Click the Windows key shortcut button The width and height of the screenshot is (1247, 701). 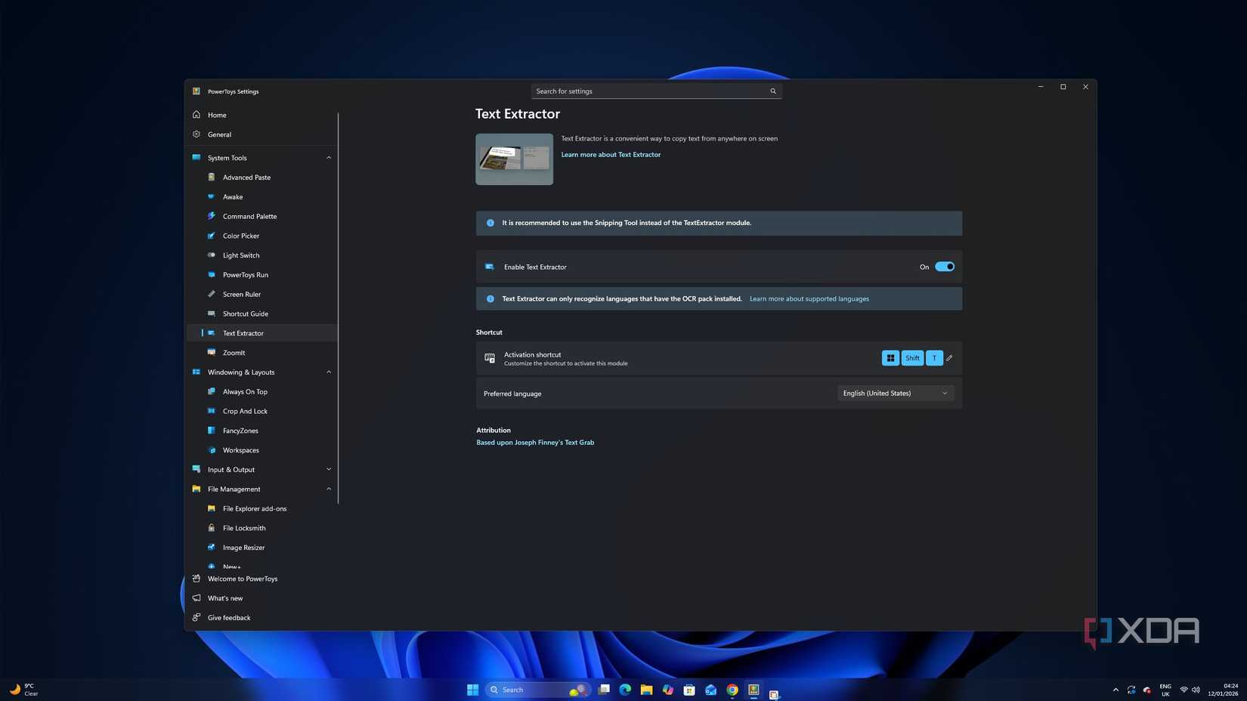(x=890, y=358)
